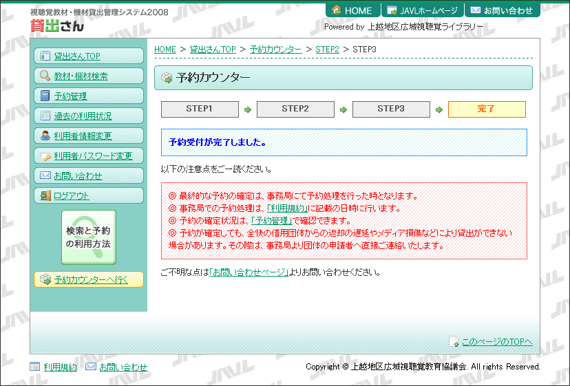Jump to このページのTOPへ link

tap(496, 341)
